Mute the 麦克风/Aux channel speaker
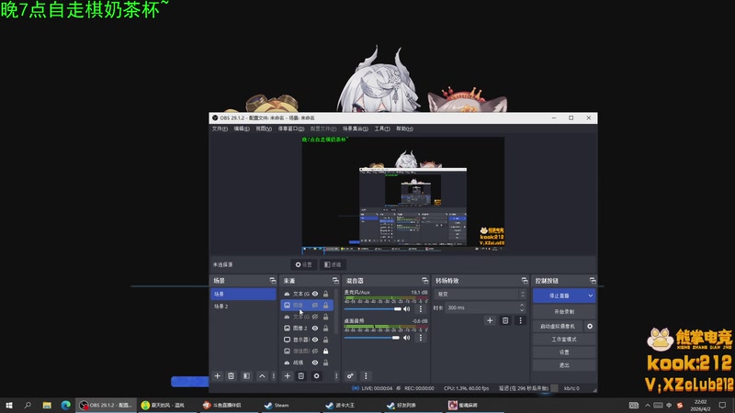 [406, 309]
